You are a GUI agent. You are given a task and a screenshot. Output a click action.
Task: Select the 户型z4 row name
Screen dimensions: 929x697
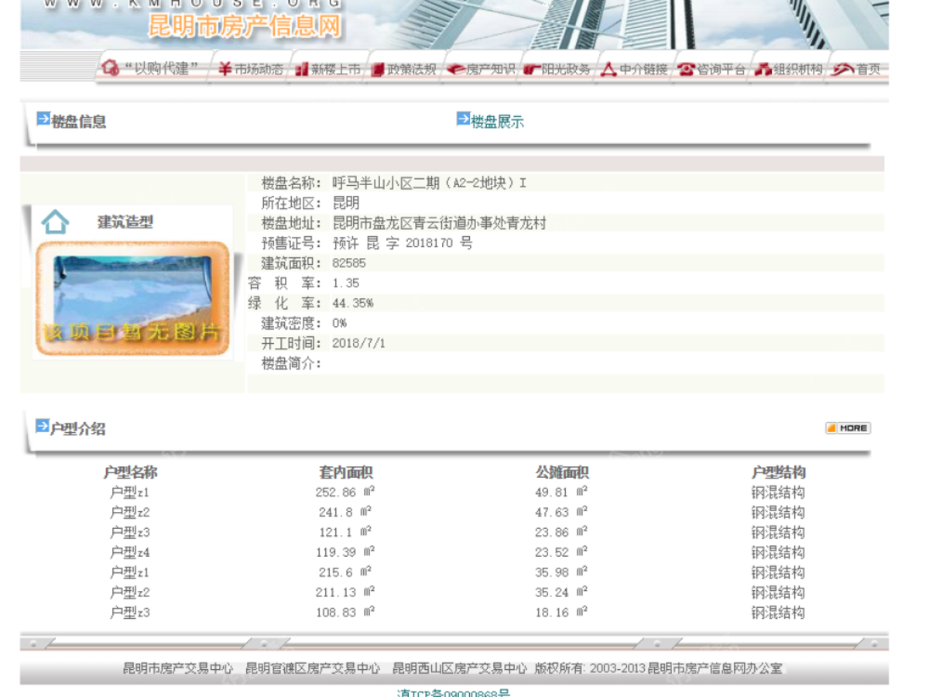(x=130, y=553)
